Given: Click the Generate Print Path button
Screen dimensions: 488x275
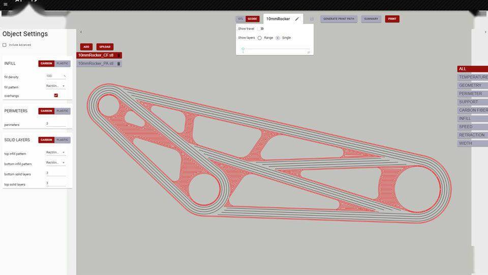Looking at the screenshot, I should (339, 19).
